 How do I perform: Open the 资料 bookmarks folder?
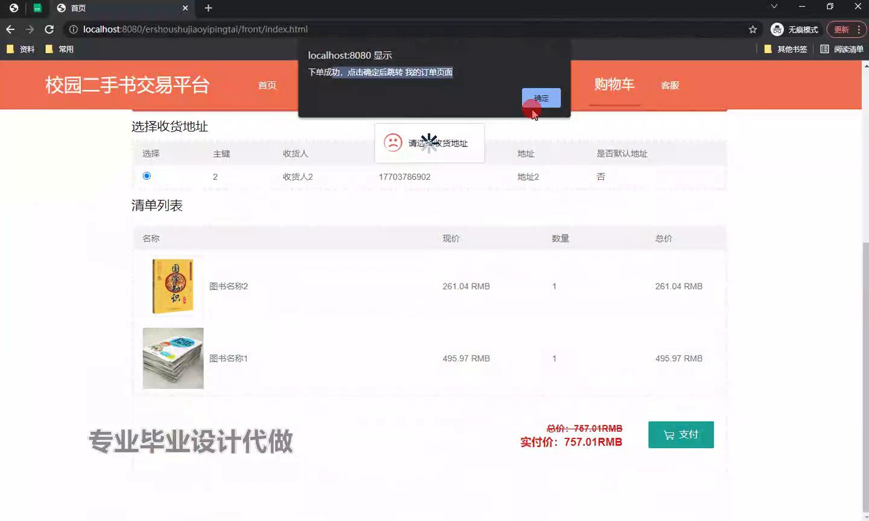coord(22,49)
